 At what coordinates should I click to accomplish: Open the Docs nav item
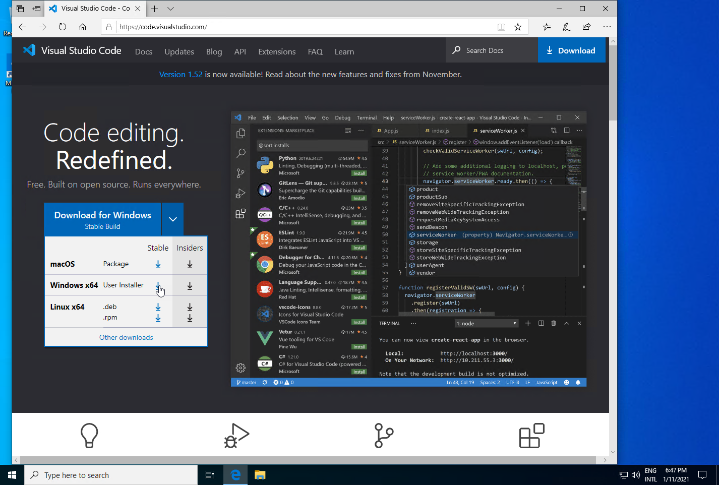(144, 51)
